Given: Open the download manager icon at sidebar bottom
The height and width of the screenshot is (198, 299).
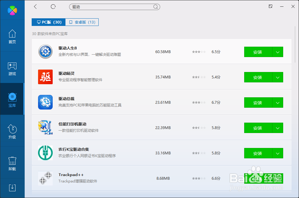Looking at the screenshot, I should click(x=12, y=188).
